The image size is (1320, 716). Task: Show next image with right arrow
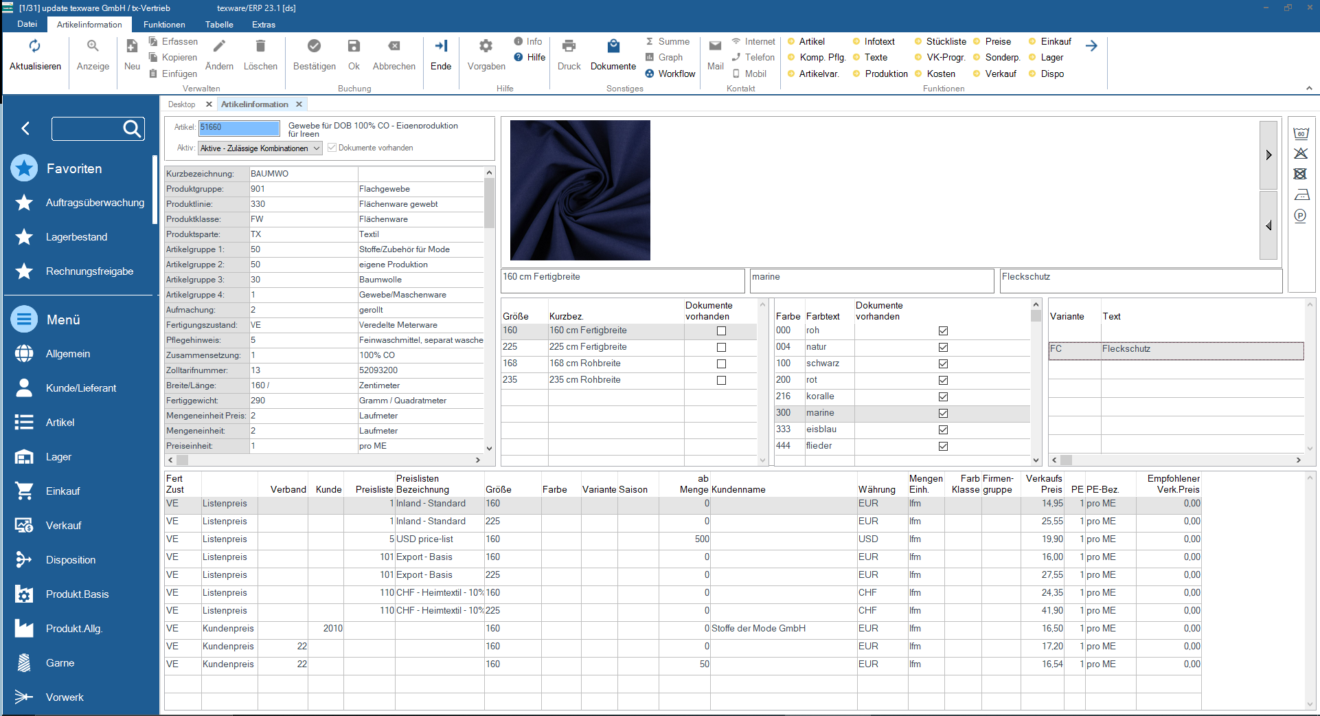[x=1268, y=155]
